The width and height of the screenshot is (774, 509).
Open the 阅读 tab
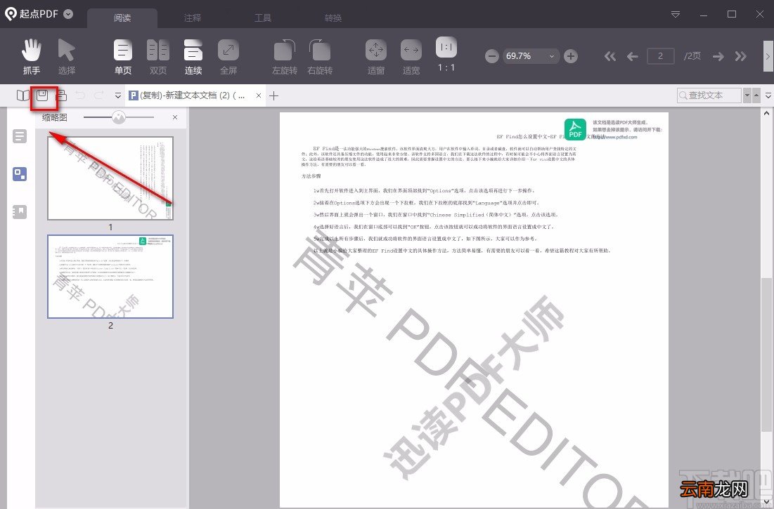click(x=122, y=18)
